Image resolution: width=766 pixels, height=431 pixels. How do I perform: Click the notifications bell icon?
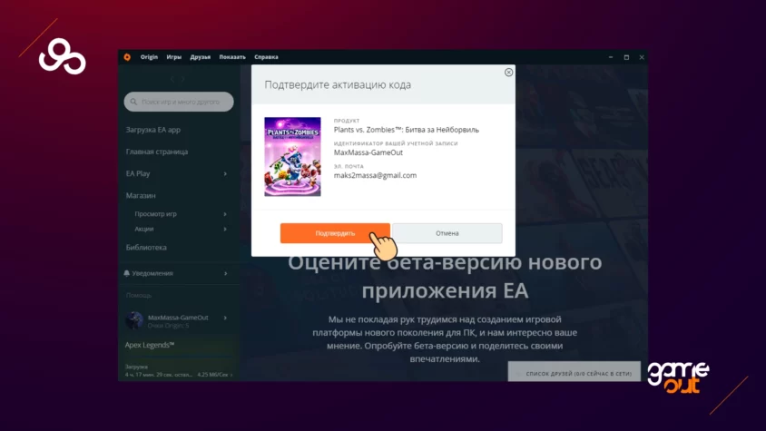pos(126,273)
